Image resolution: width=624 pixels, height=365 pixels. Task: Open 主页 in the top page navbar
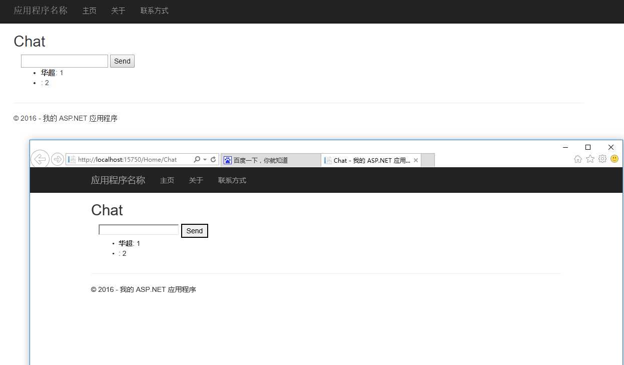point(90,11)
